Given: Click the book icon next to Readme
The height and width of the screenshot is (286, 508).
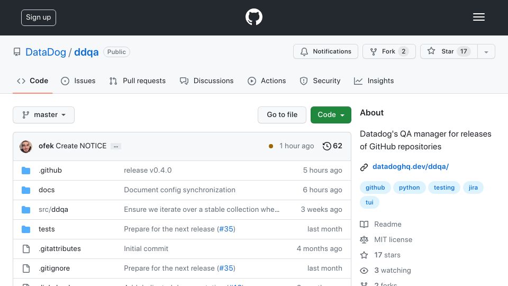Looking at the screenshot, I should 364,225.
